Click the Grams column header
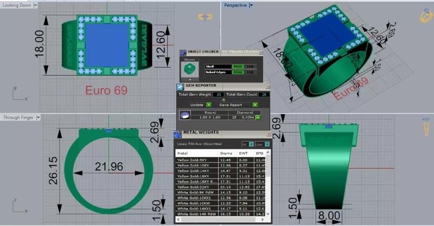 (228, 153)
